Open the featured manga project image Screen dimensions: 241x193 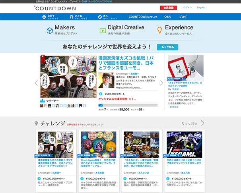[x=68, y=77]
